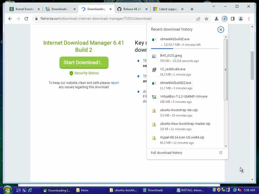
Task: Click the site lock icon in address bar
Action: [36, 18]
